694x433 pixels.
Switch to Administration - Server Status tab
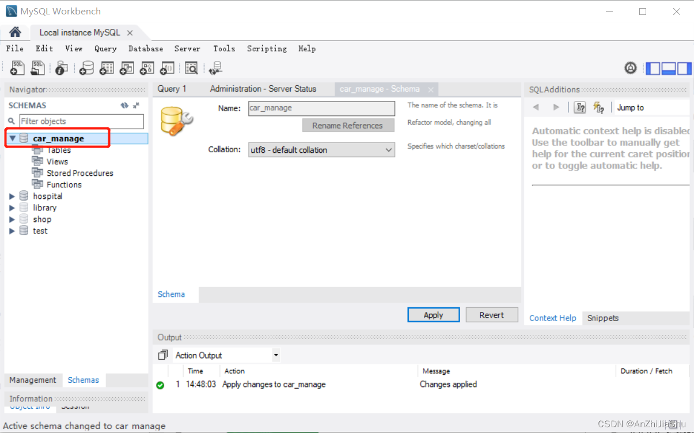(x=263, y=89)
